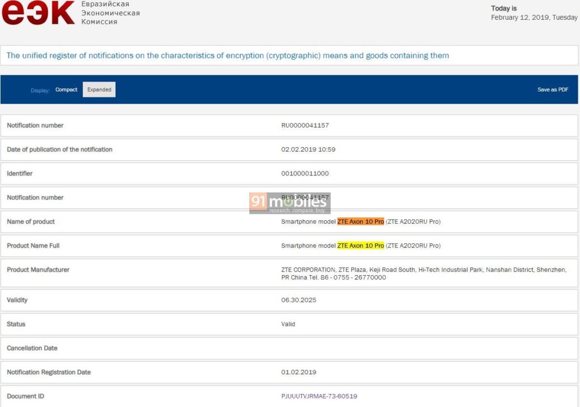The image size is (580, 407).
Task: Switch display to Compact view
Action: (66, 89)
